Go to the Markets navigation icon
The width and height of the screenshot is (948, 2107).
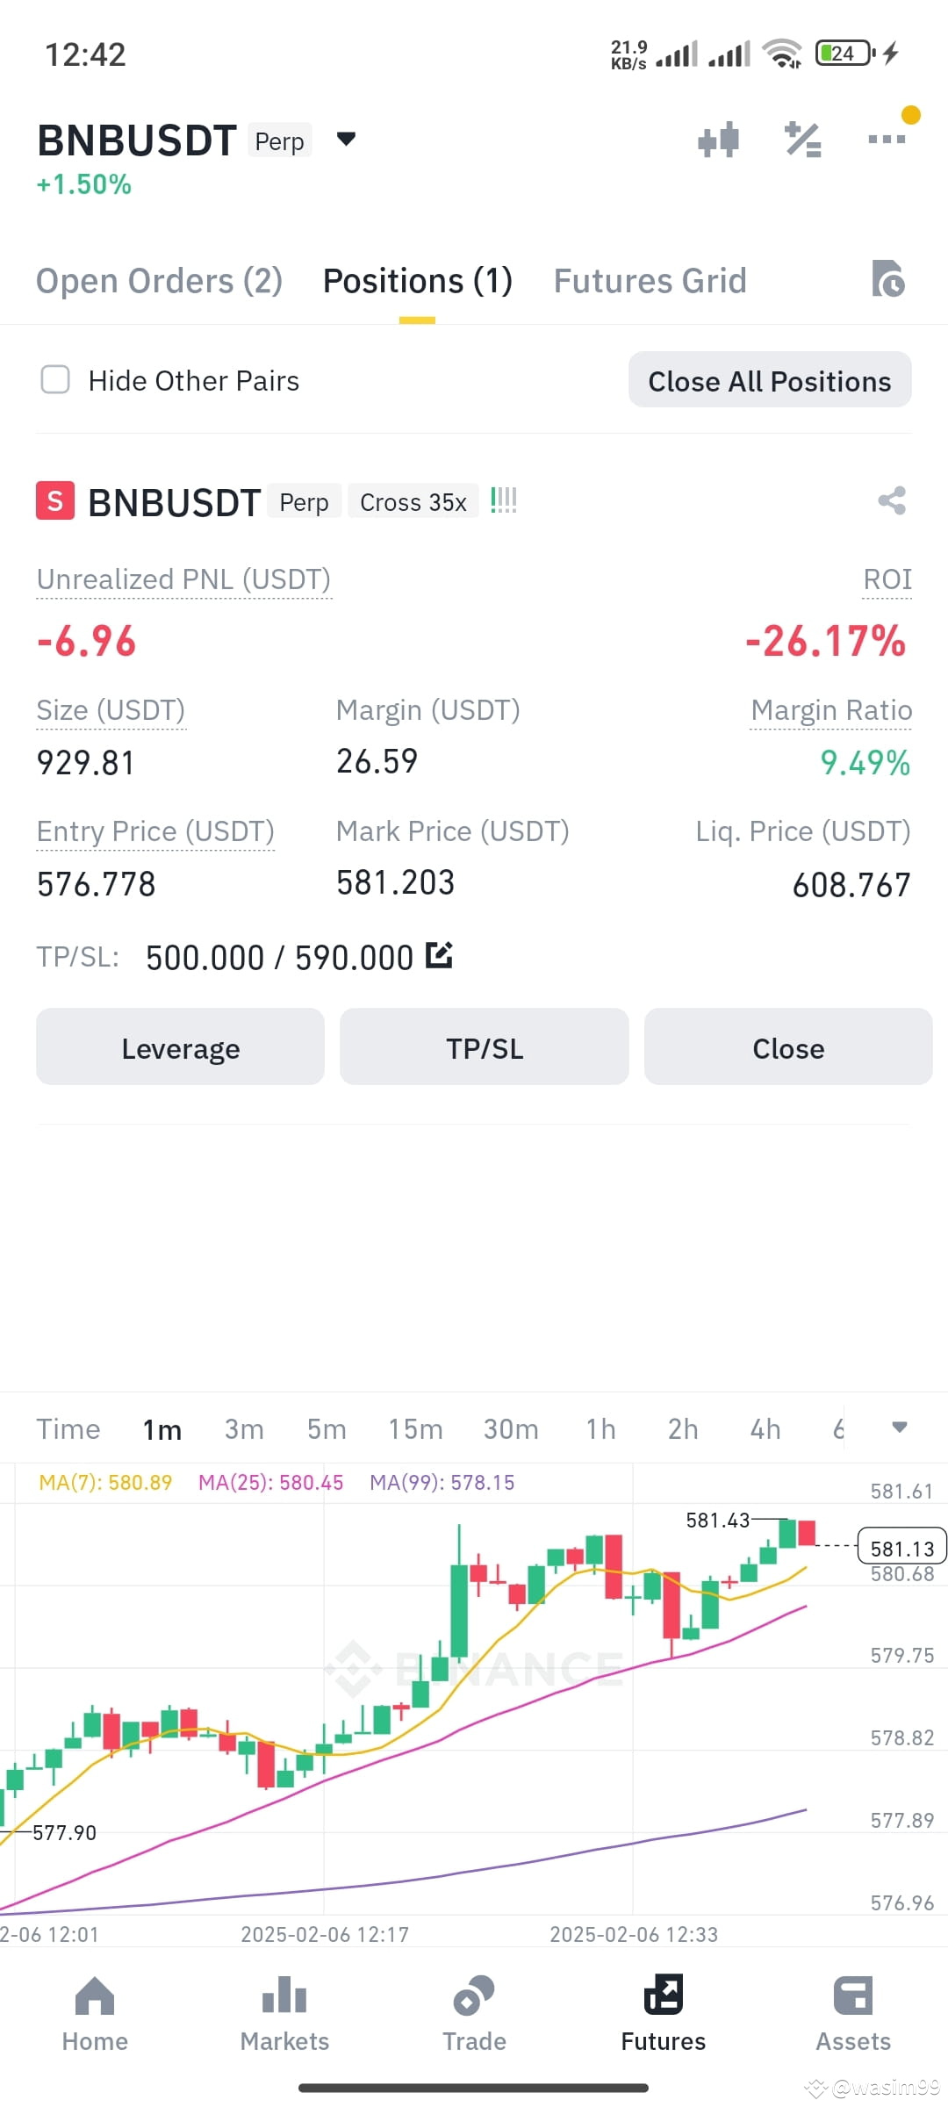point(284,1996)
